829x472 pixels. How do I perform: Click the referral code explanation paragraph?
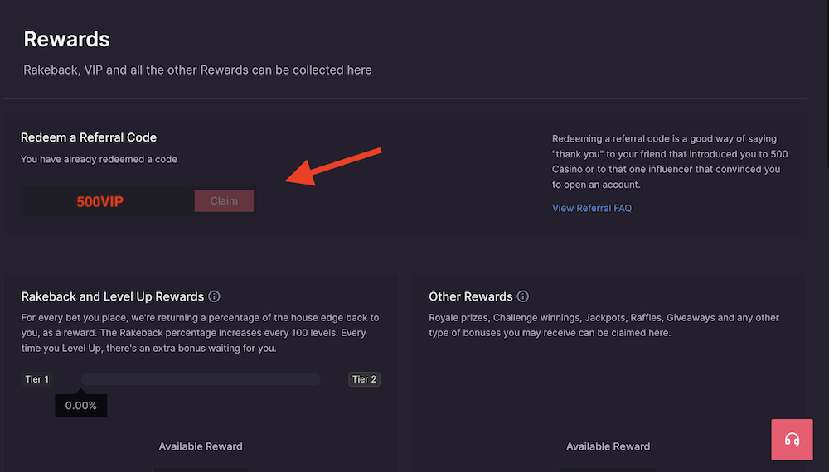click(x=670, y=161)
